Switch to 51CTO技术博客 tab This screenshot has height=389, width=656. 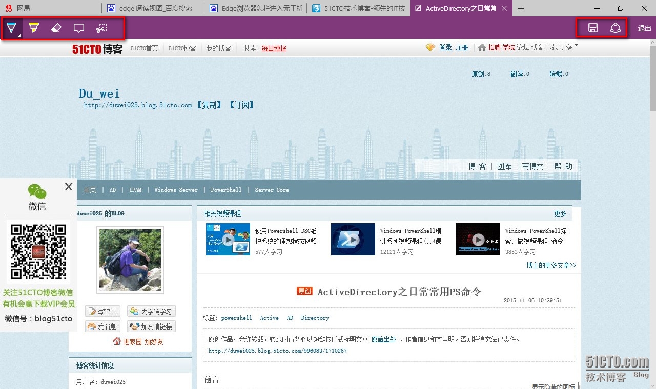358,8
